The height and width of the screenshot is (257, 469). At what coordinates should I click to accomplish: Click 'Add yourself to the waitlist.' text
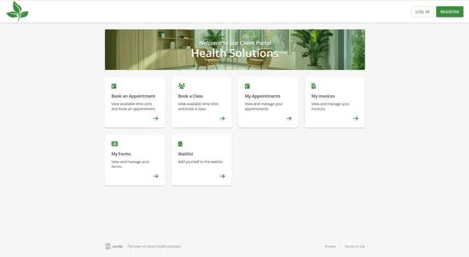pos(200,162)
